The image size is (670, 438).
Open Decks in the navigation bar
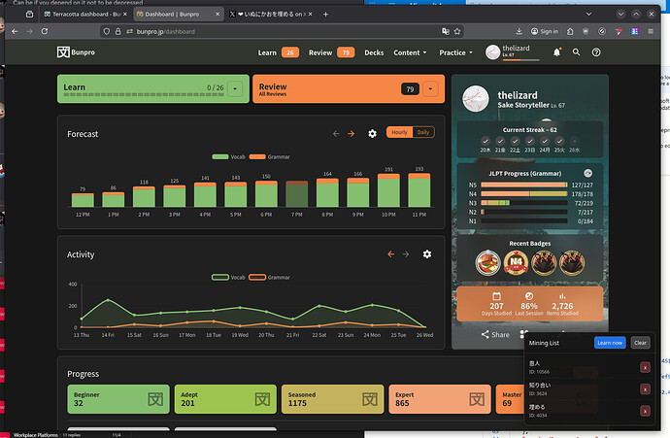point(374,52)
